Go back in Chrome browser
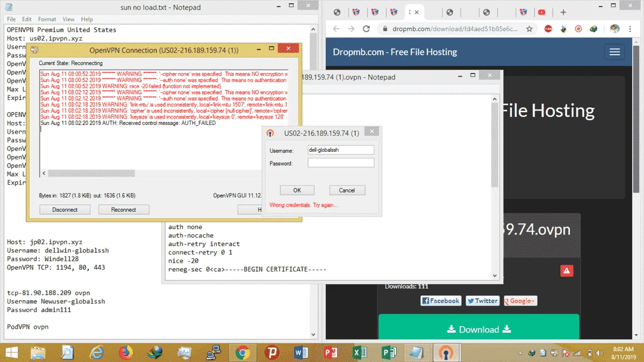Viewport: 644px width, 362px height. 336,29
